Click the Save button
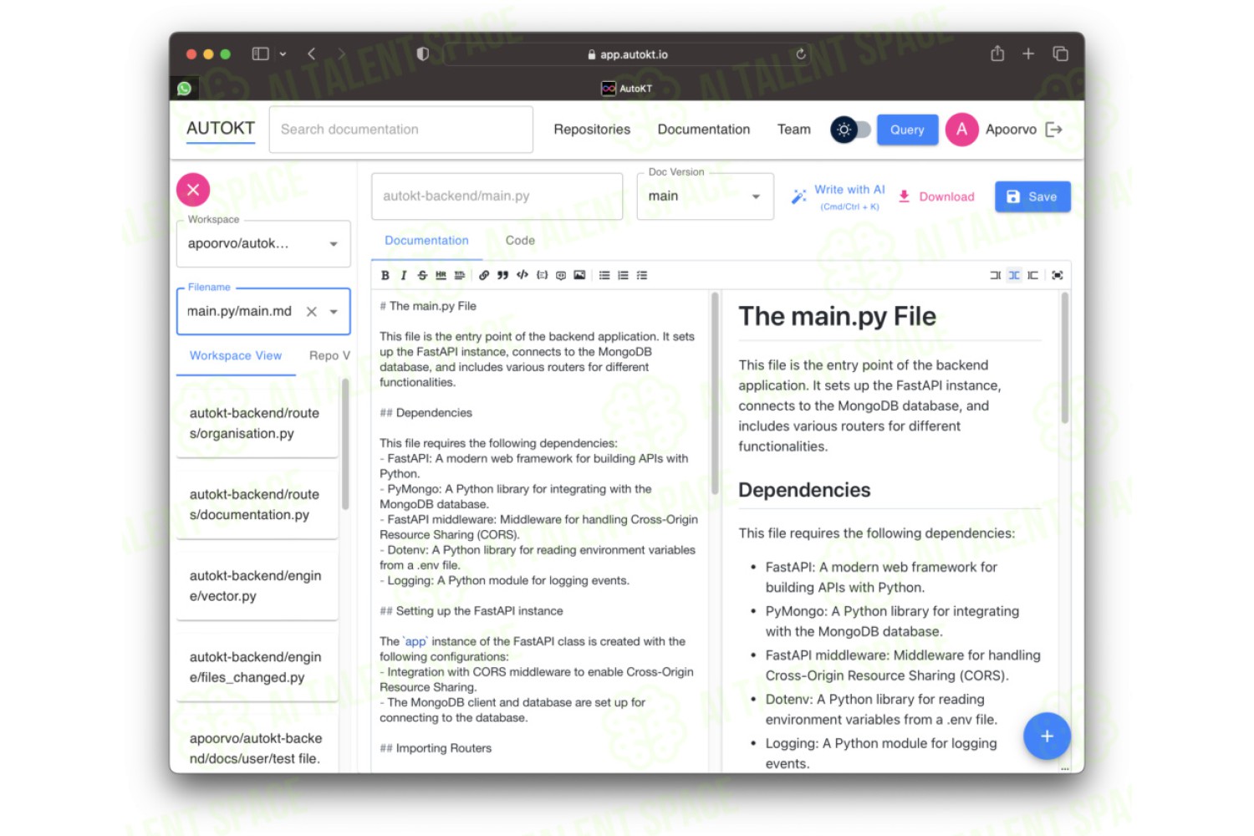 pos(1032,196)
